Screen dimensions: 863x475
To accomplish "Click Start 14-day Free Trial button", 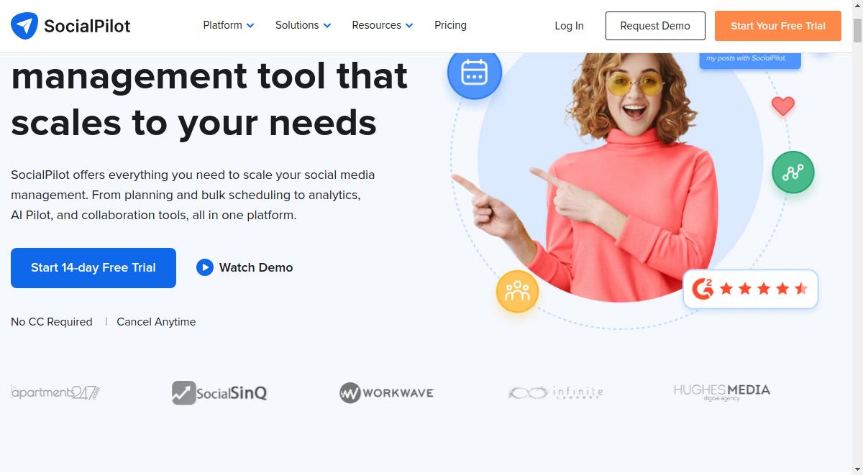I will tap(93, 268).
